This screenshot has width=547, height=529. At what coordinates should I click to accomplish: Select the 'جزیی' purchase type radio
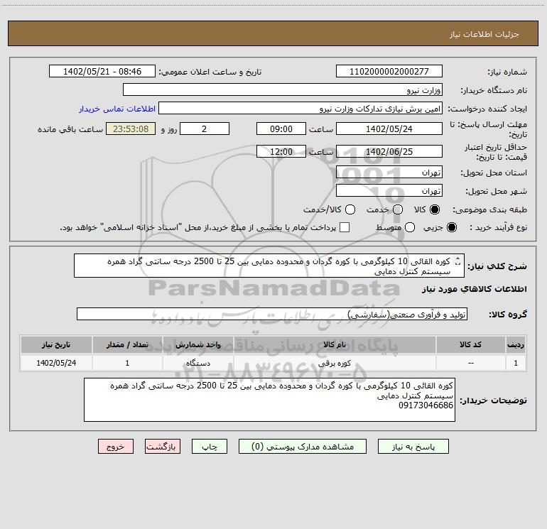452,227
